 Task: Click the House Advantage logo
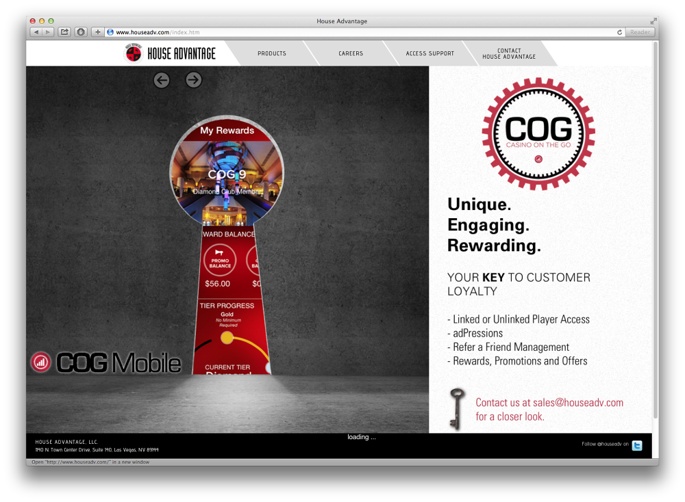pos(171,53)
